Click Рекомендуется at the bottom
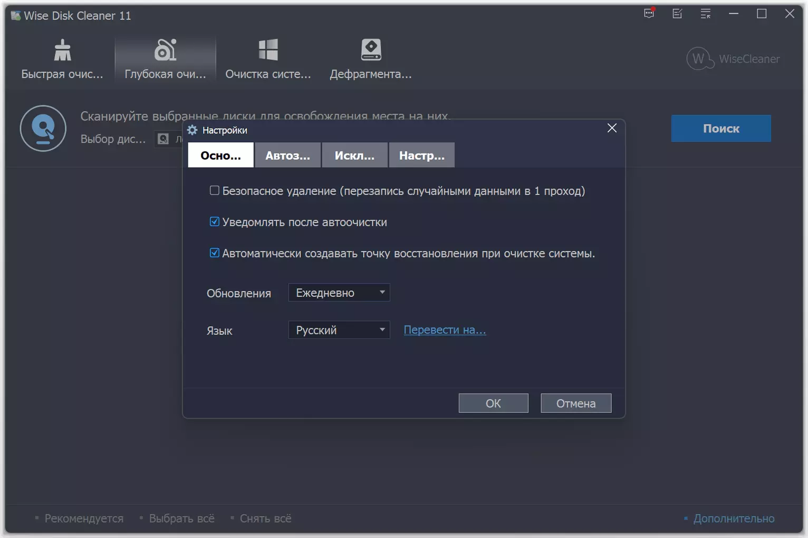The image size is (808, 538). [84, 518]
